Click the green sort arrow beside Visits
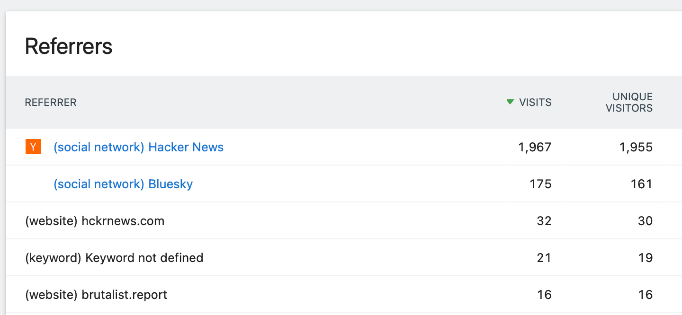This screenshot has height=315, width=682. click(510, 102)
